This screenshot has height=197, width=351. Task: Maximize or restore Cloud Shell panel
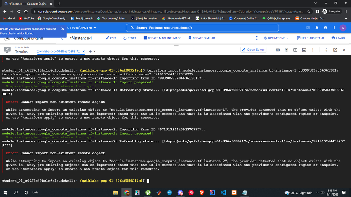tap(326, 50)
